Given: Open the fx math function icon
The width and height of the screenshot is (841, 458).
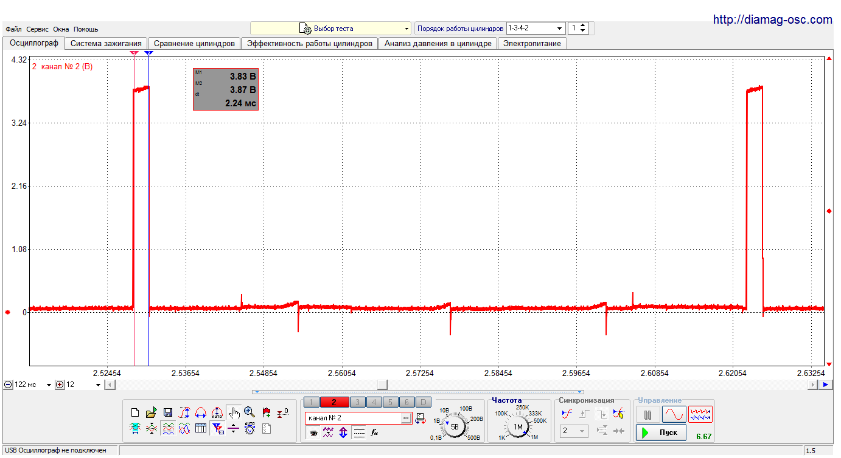Looking at the screenshot, I should (375, 432).
